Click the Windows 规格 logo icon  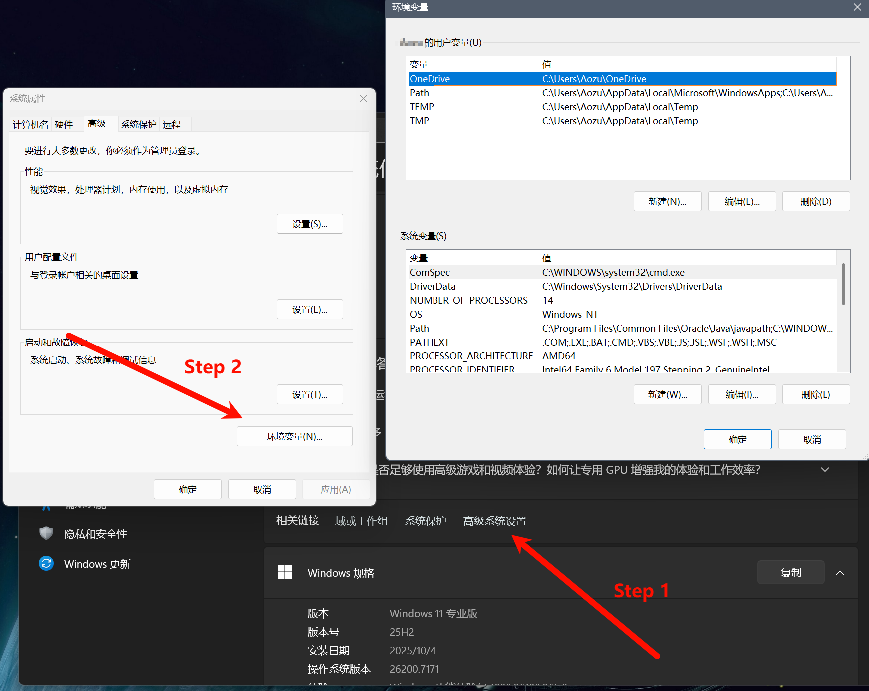(x=285, y=572)
